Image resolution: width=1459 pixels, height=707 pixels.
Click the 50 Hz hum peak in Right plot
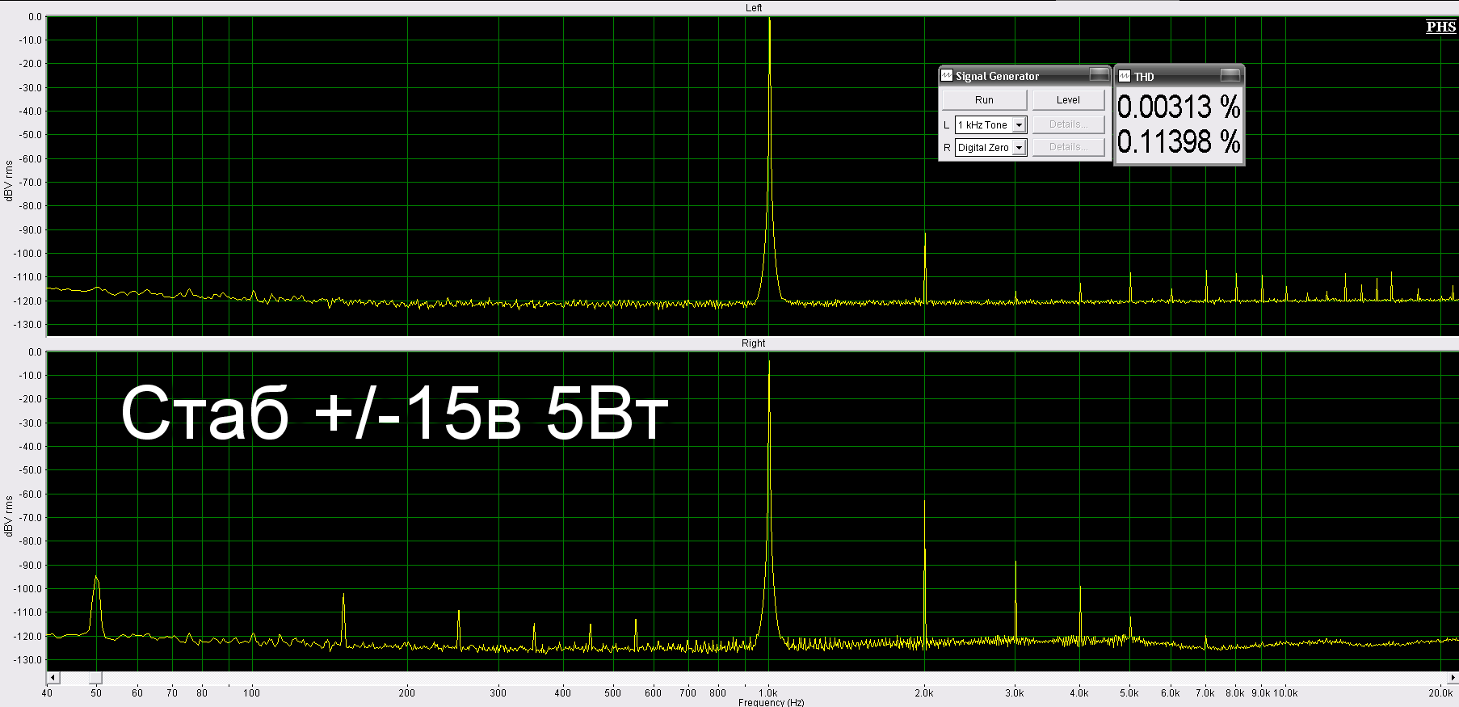96,579
